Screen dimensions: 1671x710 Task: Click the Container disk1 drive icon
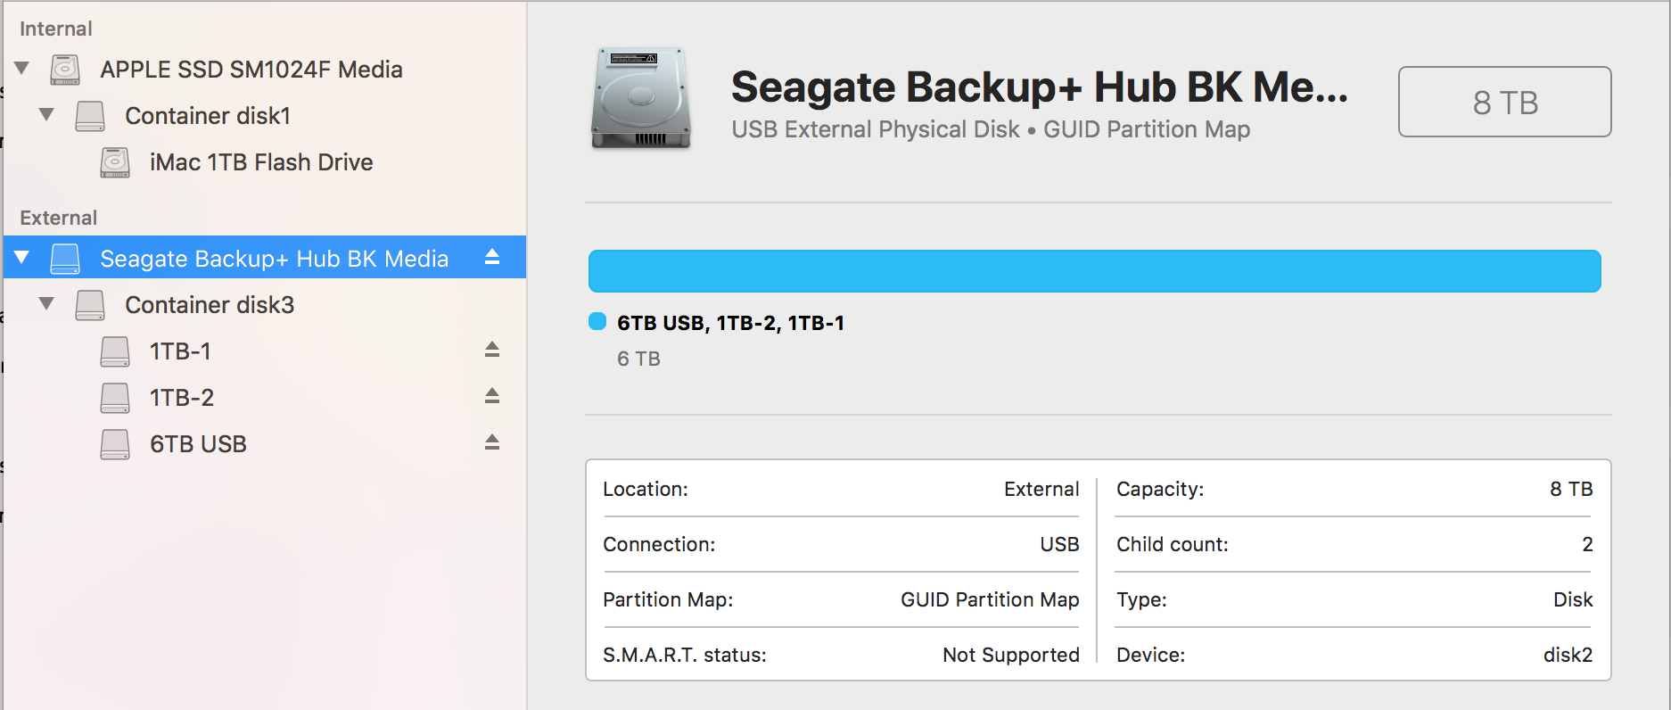click(89, 116)
